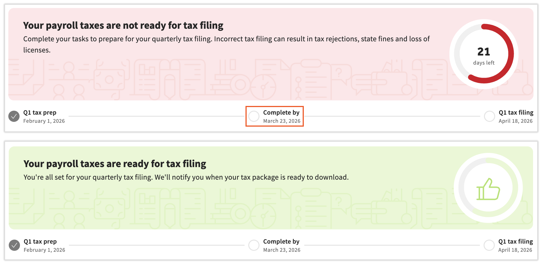
Task: Click the 21 days left number
Action: pyautogui.click(x=484, y=52)
